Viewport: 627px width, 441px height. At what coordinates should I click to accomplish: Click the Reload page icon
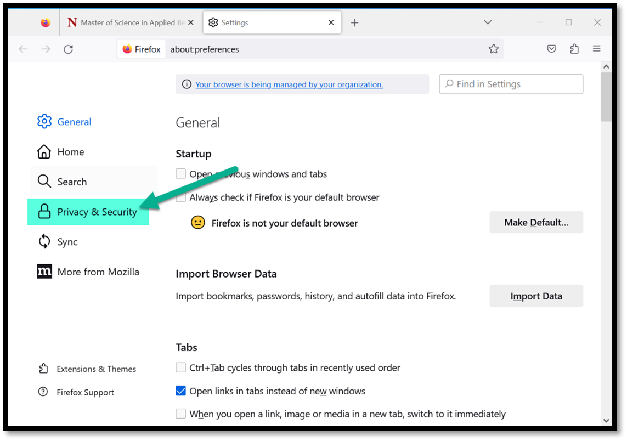click(x=68, y=49)
